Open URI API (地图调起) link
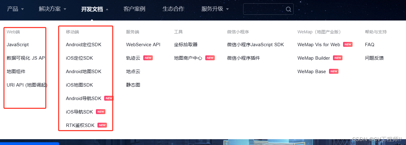 point(27,85)
